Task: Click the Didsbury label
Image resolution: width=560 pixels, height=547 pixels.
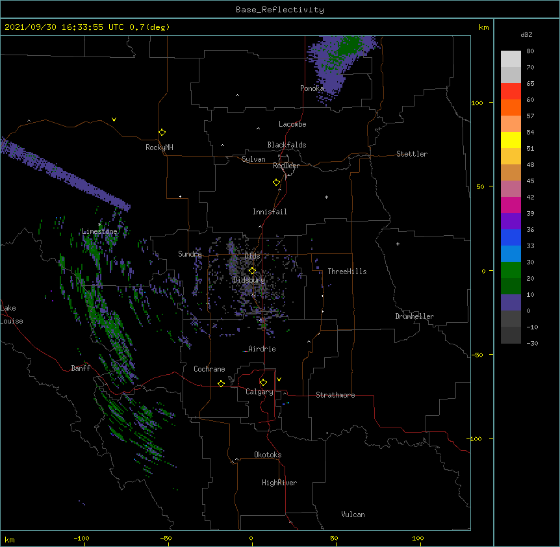Action: 249,280
